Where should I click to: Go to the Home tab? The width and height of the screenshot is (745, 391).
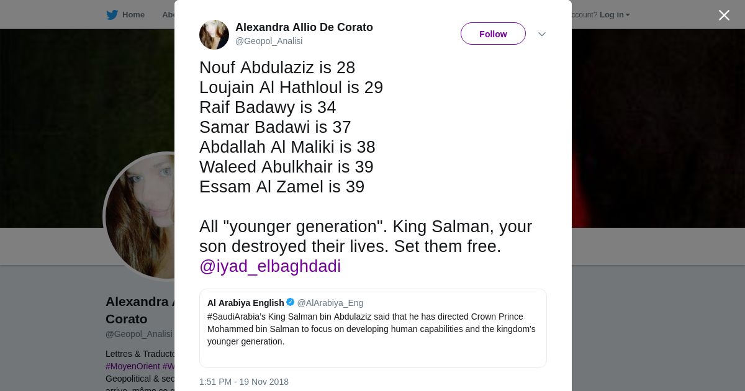point(133,15)
